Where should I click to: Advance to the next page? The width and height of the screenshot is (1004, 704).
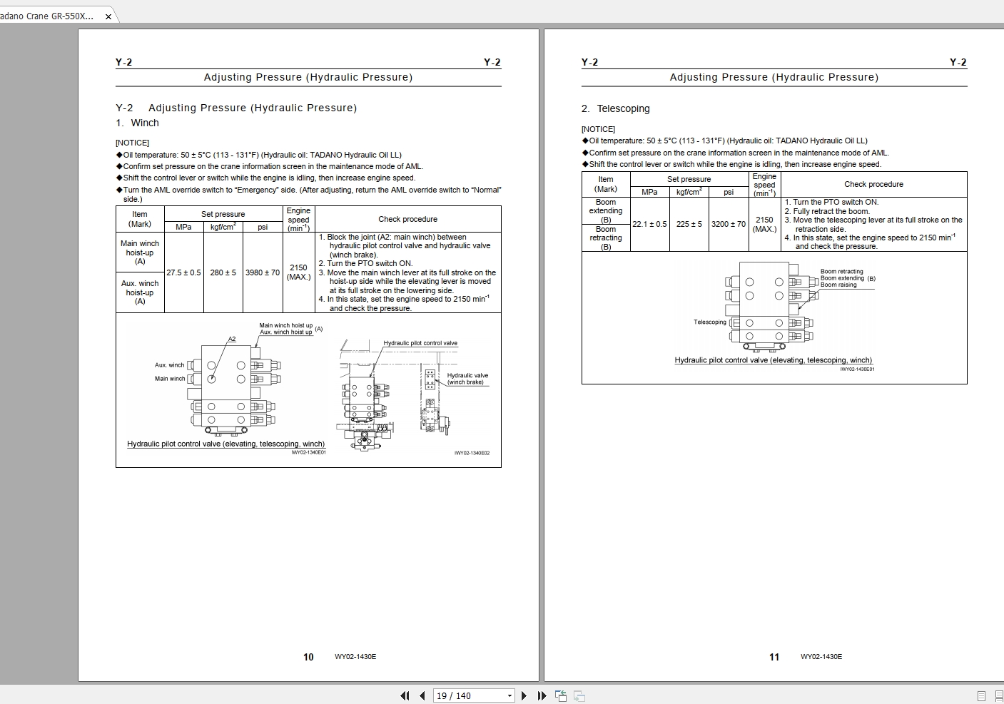(524, 695)
